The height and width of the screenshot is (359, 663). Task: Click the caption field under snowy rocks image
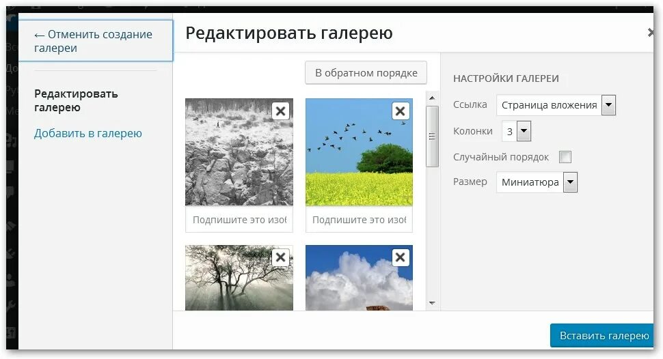tap(239, 220)
